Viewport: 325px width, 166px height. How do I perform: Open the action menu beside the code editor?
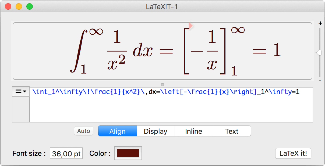click(x=20, y=92)
